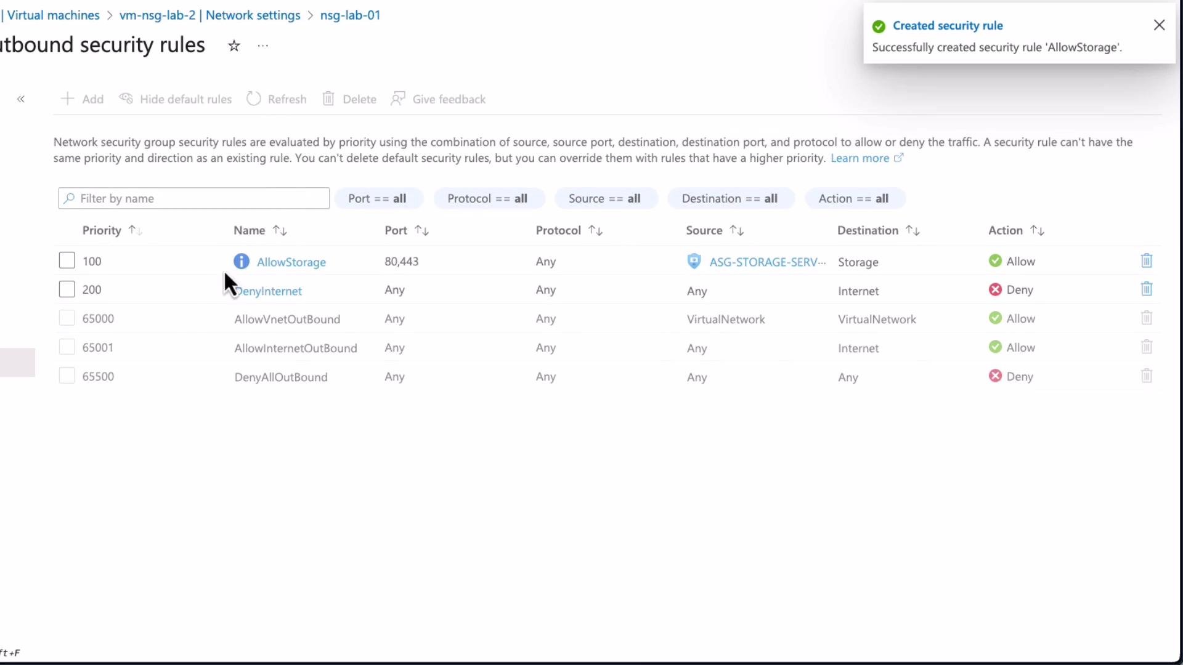This screenshot has height=665, width=1183.
Task: Tick the checkbox for rule 65000
Action: (x=67, y=318)
